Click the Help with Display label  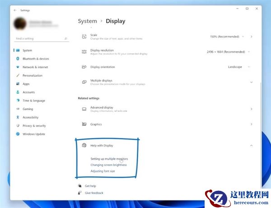pyautogui.click(x=102, y=146)
